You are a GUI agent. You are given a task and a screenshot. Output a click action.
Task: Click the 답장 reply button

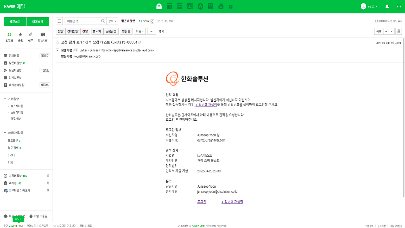coord(61,31)
